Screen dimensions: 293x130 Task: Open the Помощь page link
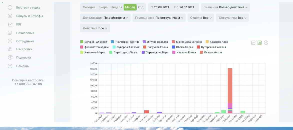(x=22, y=66)
